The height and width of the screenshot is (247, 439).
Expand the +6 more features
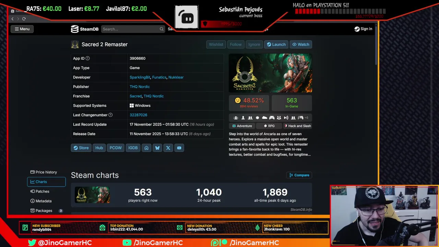coord(306,118)
